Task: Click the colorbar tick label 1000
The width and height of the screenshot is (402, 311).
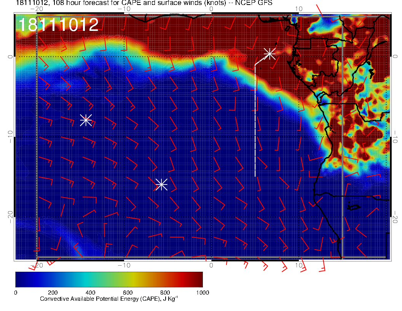Action: (203, 293)
